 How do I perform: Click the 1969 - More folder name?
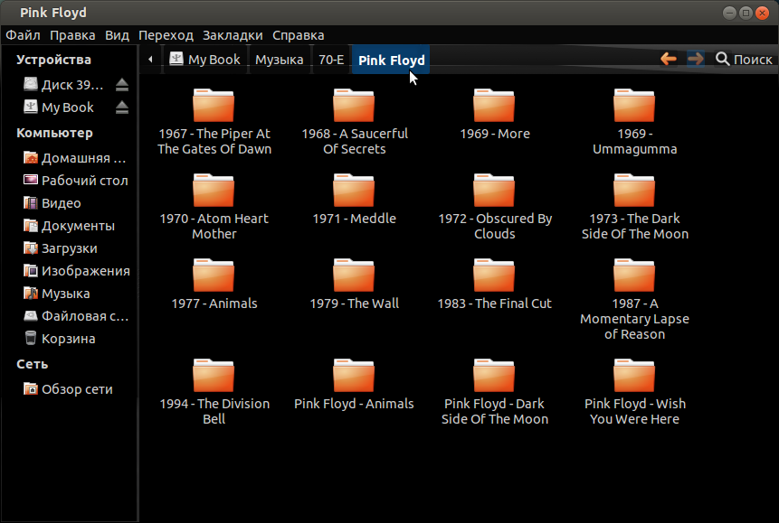[x=495, y=134]
